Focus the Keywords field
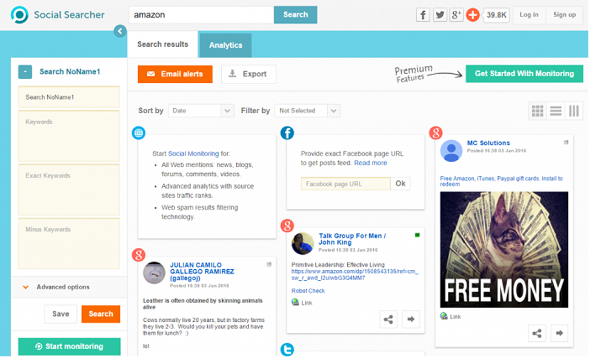This screenshot has height=357, width=589. click(x=68, y=136)
